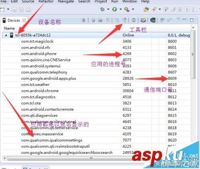Click the debug selected process bug icon
This screenshot has width=200, height=169.
(84, 20)
